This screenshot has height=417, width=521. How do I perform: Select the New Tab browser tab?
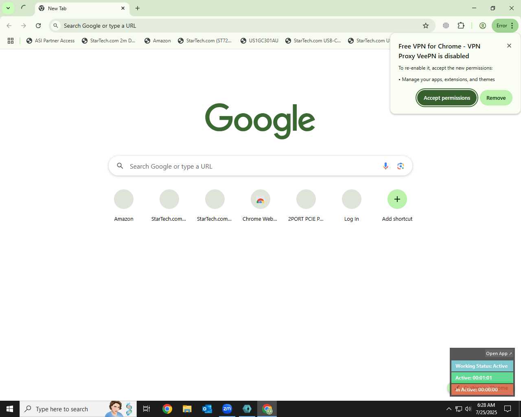coord(81,8)
